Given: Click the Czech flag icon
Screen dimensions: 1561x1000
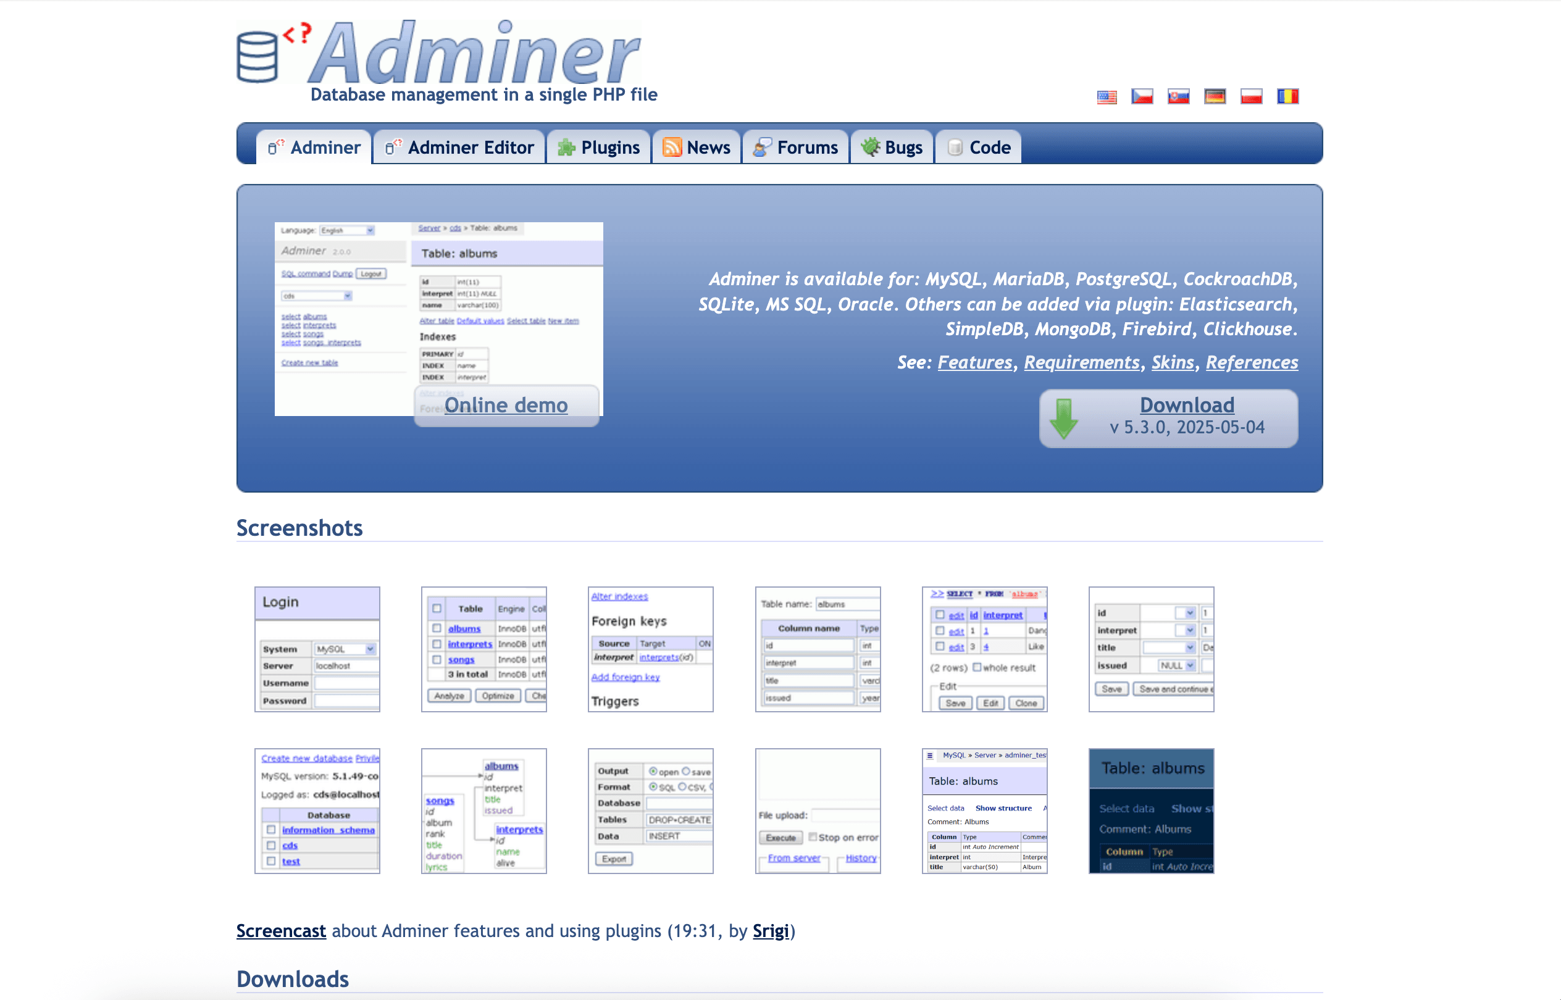Looking at the screenshot, I should tap(1142, 97).
